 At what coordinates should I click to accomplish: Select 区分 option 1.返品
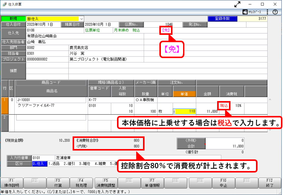click(54, 164)
